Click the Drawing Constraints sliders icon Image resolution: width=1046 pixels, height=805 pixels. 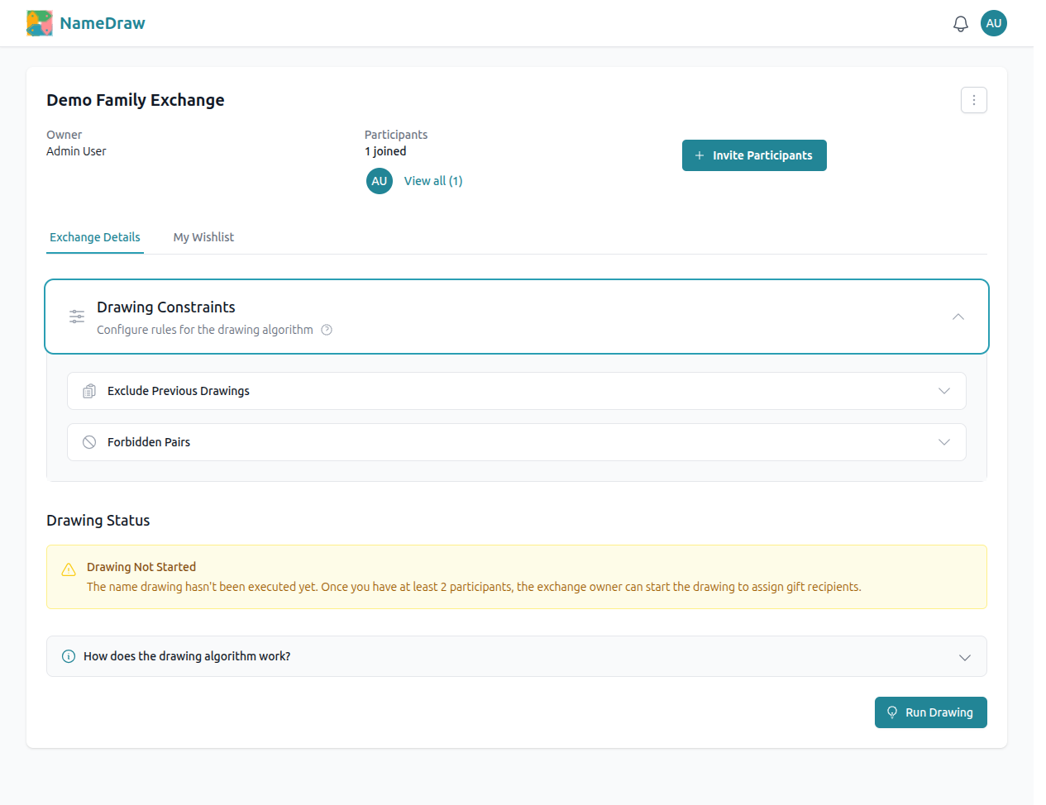tap(76, 317)
